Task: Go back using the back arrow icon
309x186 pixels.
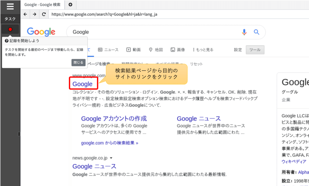Action: [x=25, y=14]
